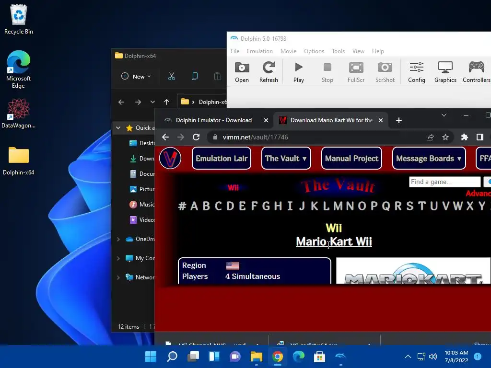Open Chrome tab search chevron
491x368 pixels.
tap(444, 115)
